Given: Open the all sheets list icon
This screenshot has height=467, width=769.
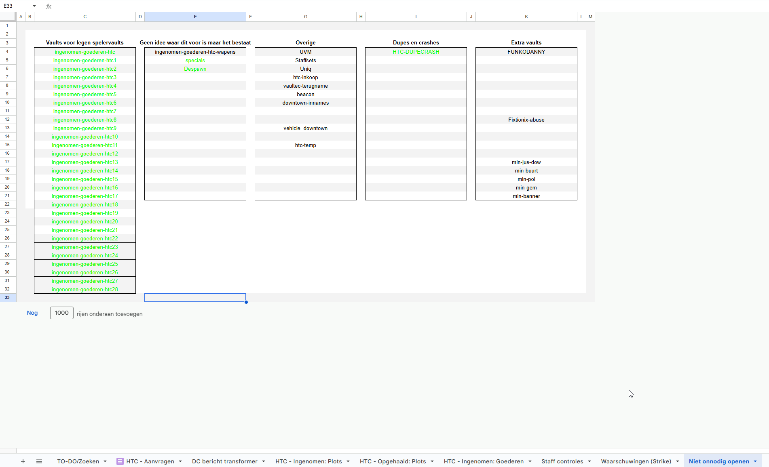Looking at the screenshot, I should click(39, 461).
